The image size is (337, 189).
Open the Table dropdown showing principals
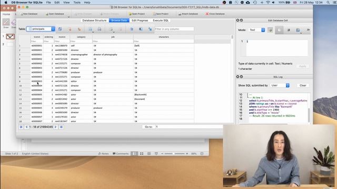point(41,29)
